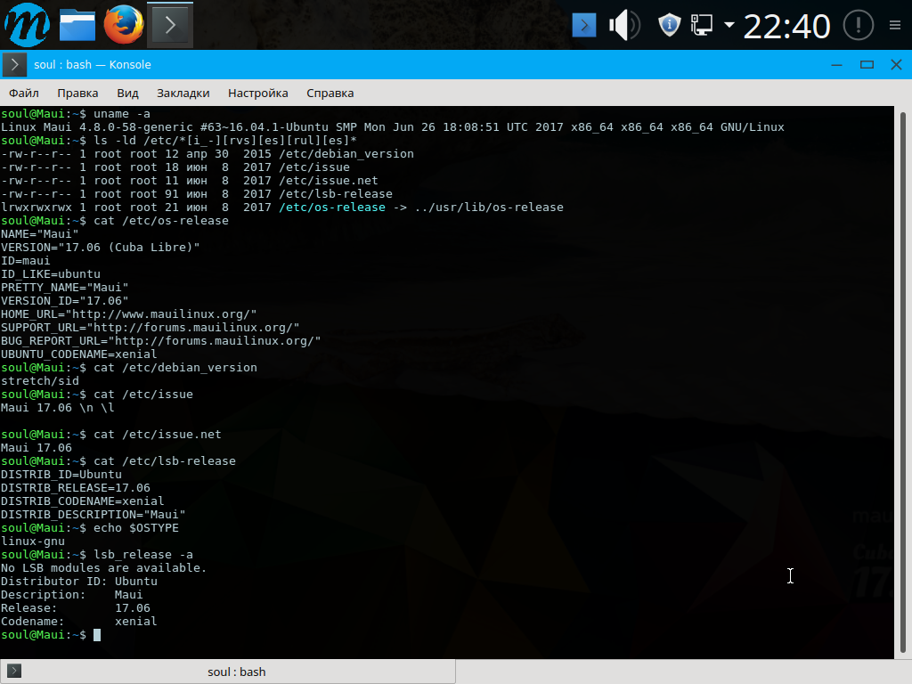912x684 pixels.
Task: Click the 'linux-gnu' output line
Action: [x=33, y=541]
